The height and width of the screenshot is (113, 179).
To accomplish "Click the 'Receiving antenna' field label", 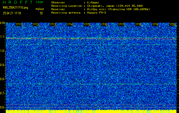I will (x=66, y=13).
